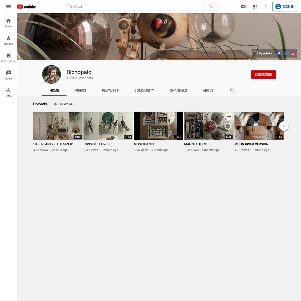Open History in sidebar
Viewport: 301px width, 301px height.
(8, 92)
